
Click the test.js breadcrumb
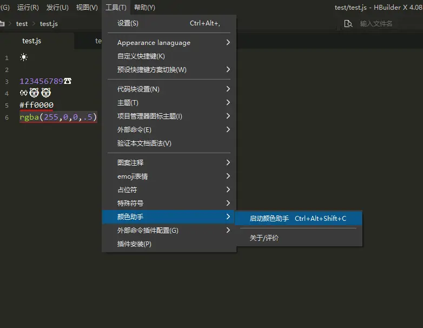click(49, 24)
